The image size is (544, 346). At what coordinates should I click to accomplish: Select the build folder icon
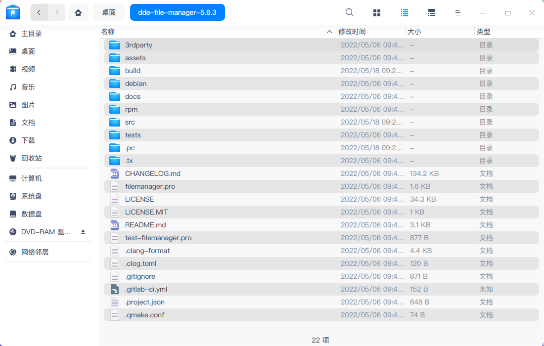[x=115, y=71]
